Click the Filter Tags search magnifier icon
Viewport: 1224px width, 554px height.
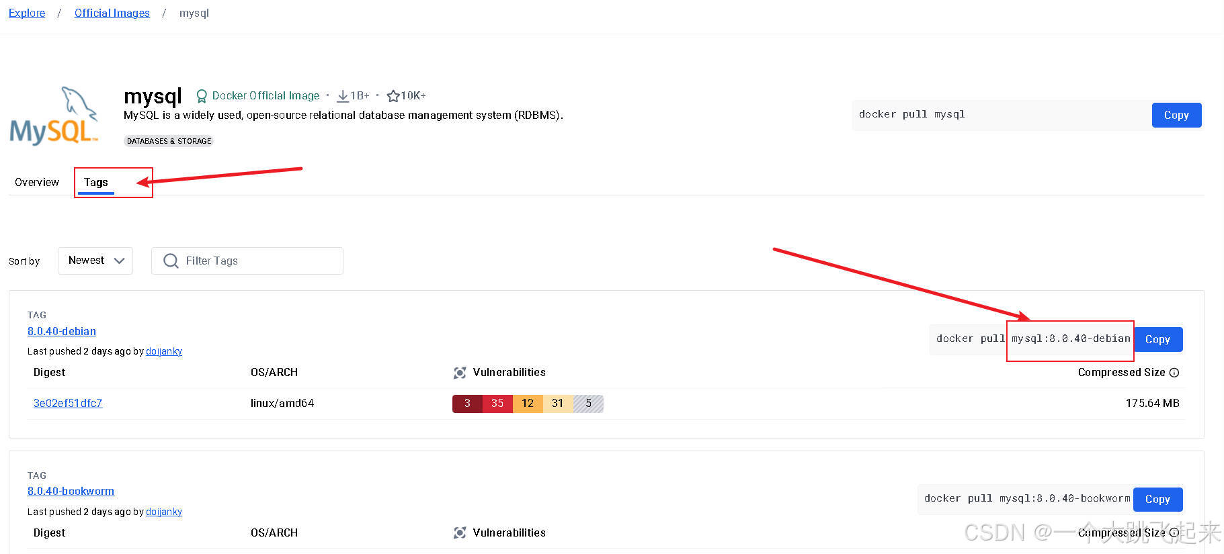(x=171, y=261)
